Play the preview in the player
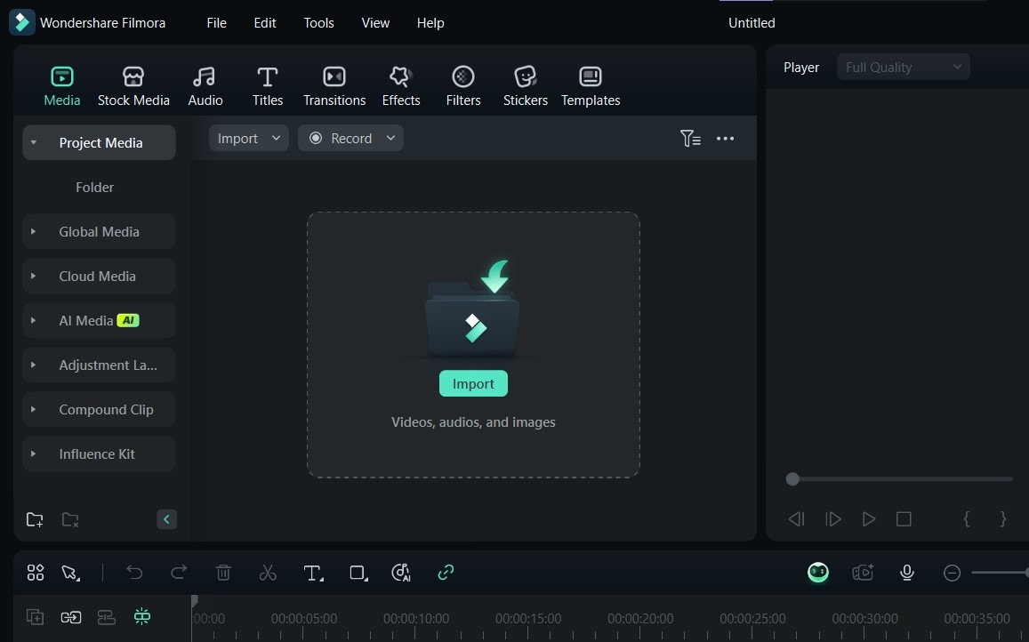The width and height of the screenshot is (1029, 642). tap(868, 519)
